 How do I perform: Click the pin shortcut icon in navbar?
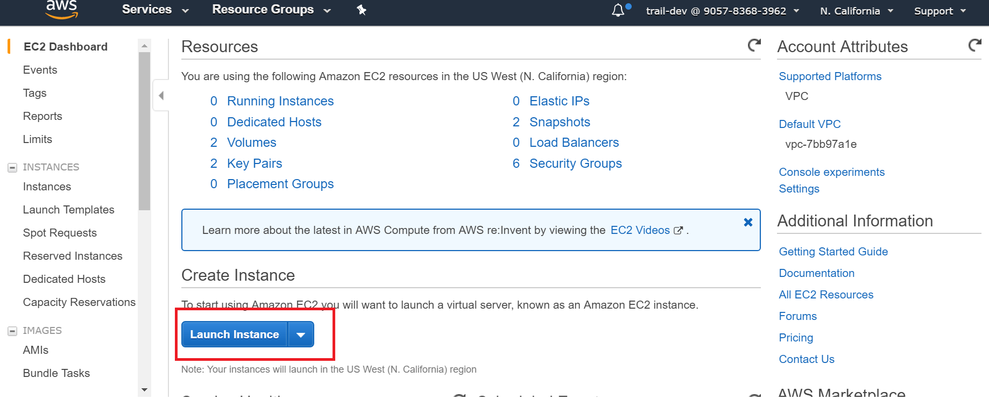click(362, 10)
